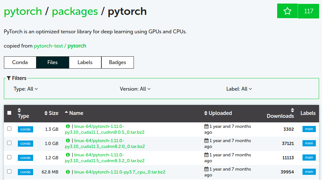The image size is (322, 180).
Task: Open the Badges tab
Action: pyautogui.click(x=118, y=62)
